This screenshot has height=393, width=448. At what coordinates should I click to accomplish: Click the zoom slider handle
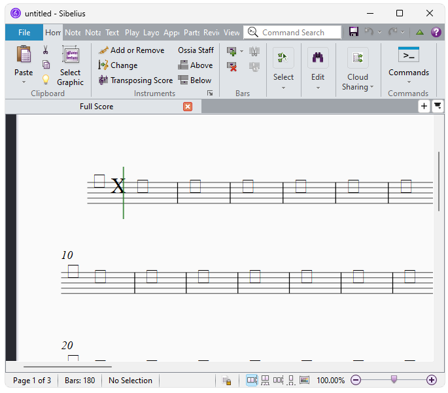(x=394, y=380)
